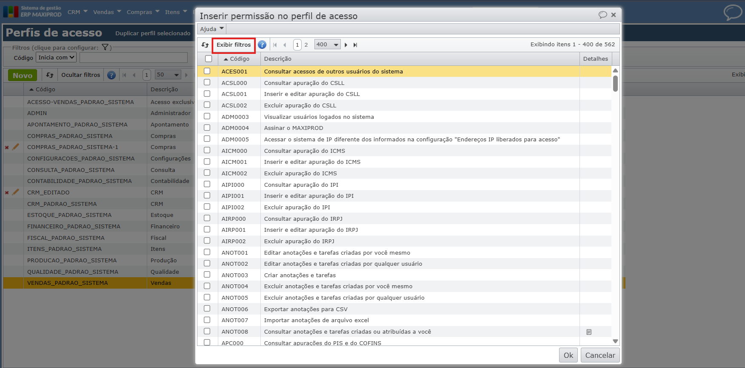745x368 pixels.
Task: Sort the dialog list by the Descrição column
Action: point(420,59)
